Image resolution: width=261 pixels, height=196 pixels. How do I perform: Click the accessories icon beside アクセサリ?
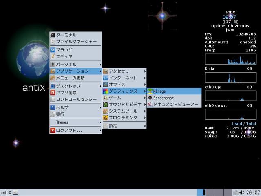pos(106,71)
